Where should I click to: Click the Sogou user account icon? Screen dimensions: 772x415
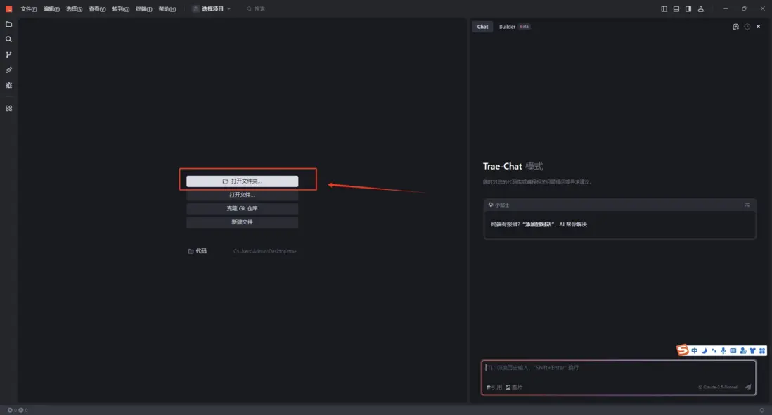click(743, 350)
